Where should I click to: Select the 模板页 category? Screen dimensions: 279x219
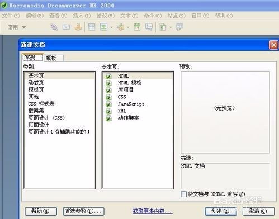59,90
